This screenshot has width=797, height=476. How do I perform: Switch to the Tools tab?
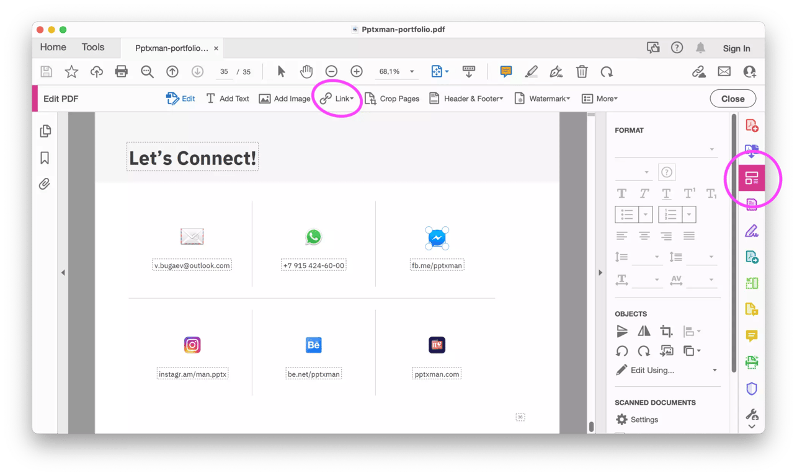(x=93, y=48)
